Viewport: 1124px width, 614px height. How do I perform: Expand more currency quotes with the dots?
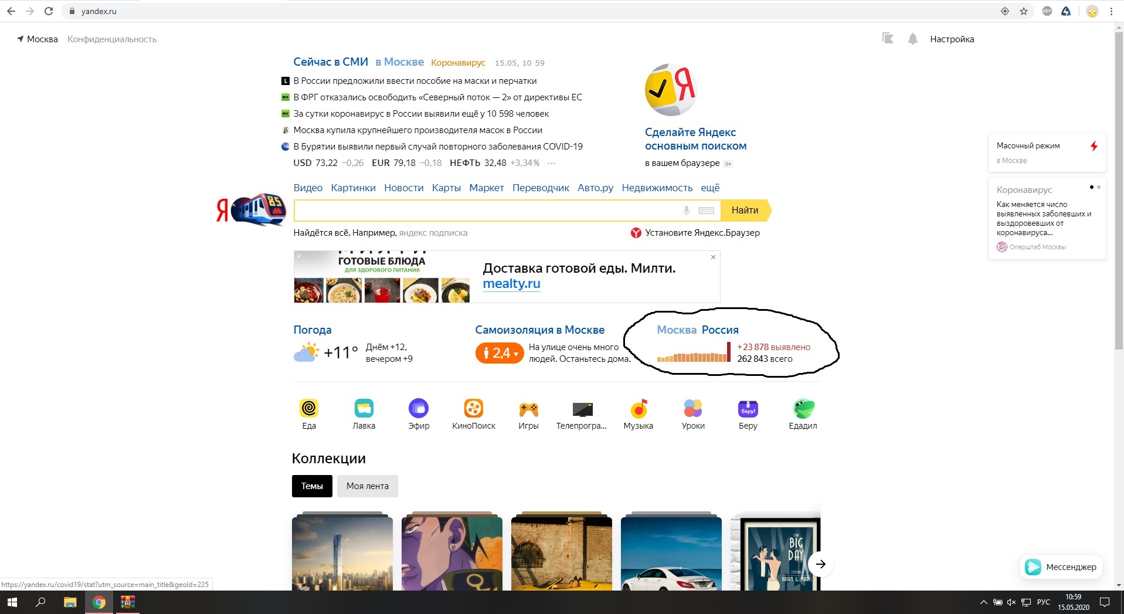[551, 163]
